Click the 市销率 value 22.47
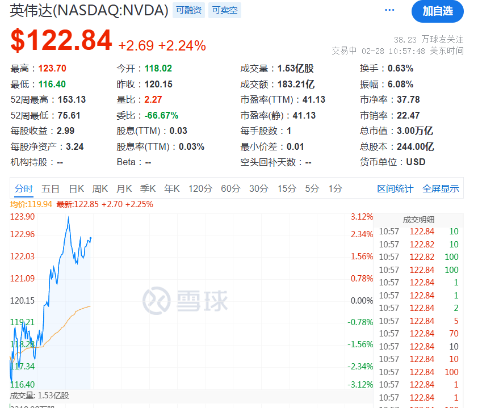The height and width of the screenshot is (408, 478). coord(408,116)
